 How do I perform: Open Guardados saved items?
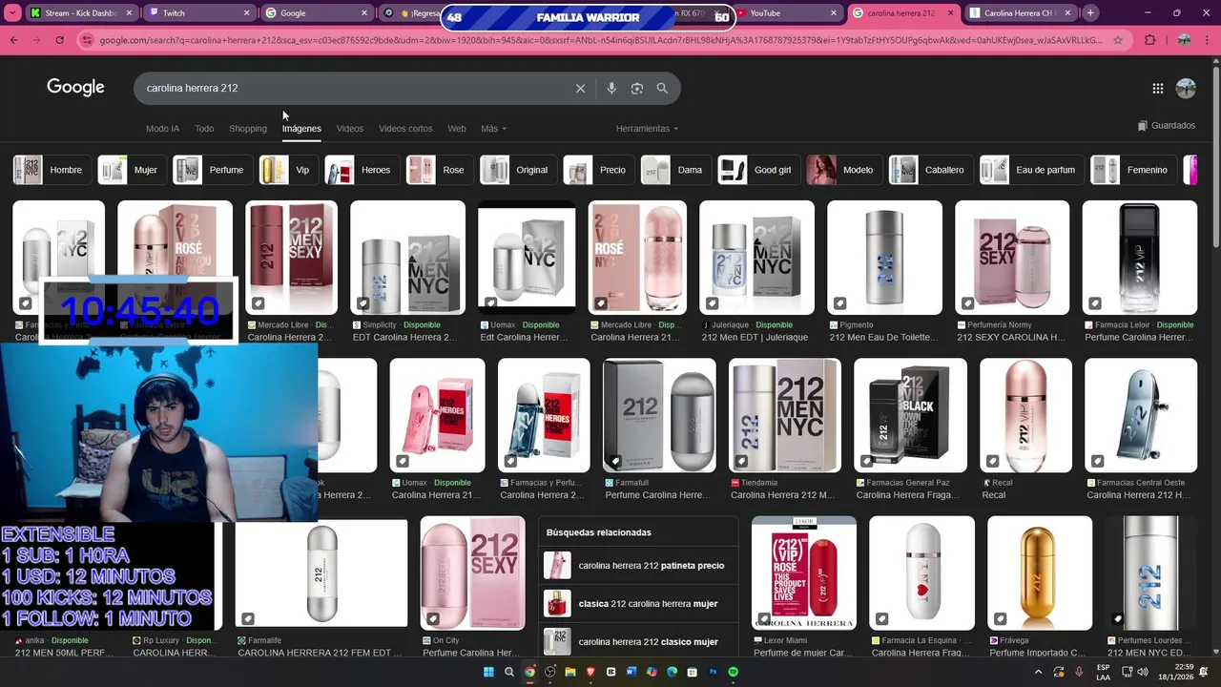(1167, 126)
